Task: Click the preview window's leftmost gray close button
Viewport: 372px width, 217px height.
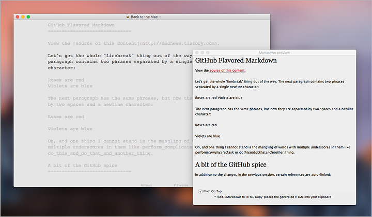Action: click(197, 53)
